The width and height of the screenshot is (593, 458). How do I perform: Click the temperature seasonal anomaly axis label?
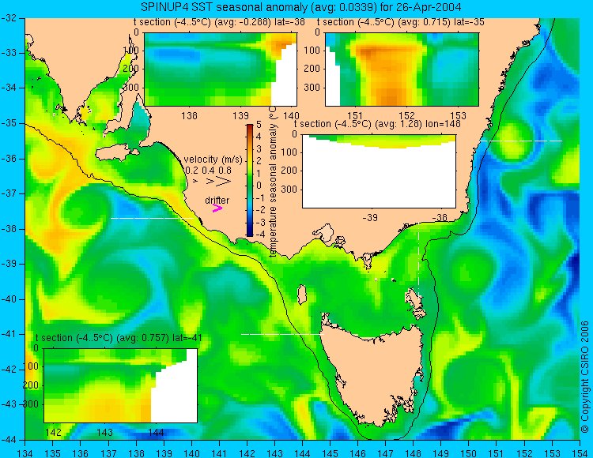[274, 182]
